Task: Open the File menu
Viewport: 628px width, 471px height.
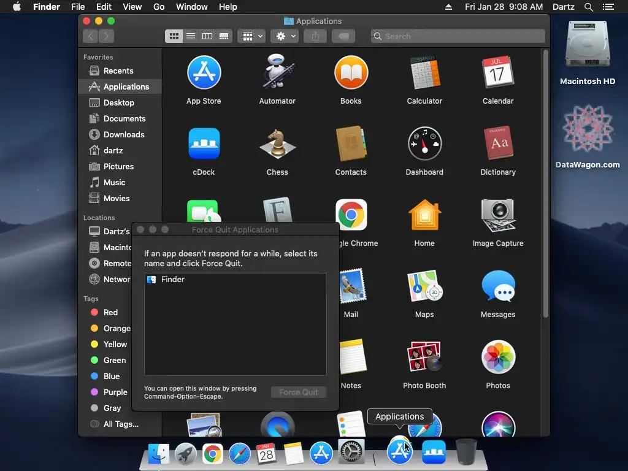Action: click(x=78, y=7)
